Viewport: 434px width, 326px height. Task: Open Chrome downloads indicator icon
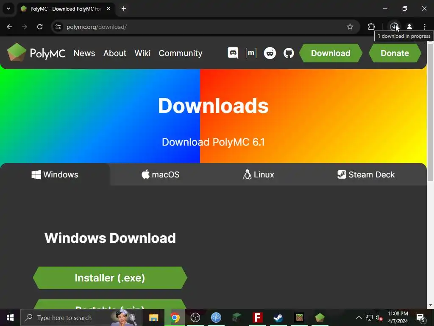394,27
